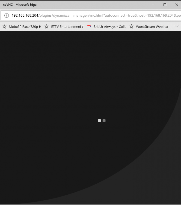This screenshot has height=205, width=181.
Task: Open the ETTV Entertainment bookmark
Action: (64, 27)
